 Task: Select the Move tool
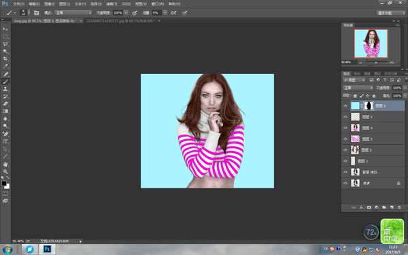click(5, 29)
